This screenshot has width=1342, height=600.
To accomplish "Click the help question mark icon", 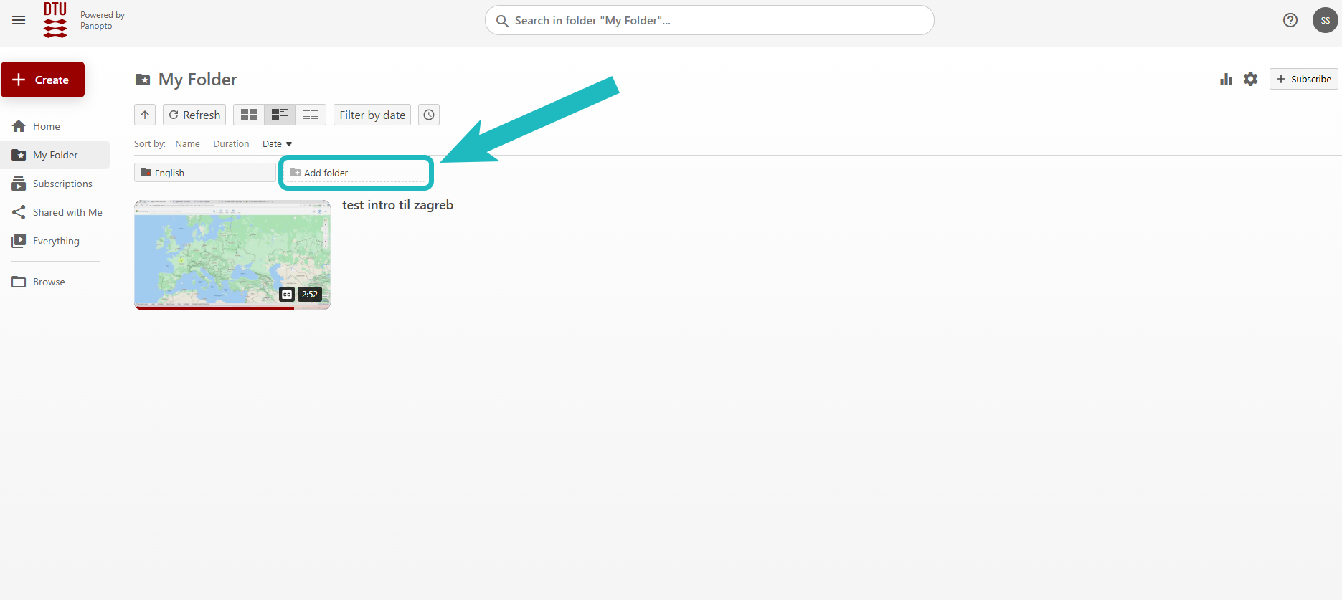I will 1290,20.
